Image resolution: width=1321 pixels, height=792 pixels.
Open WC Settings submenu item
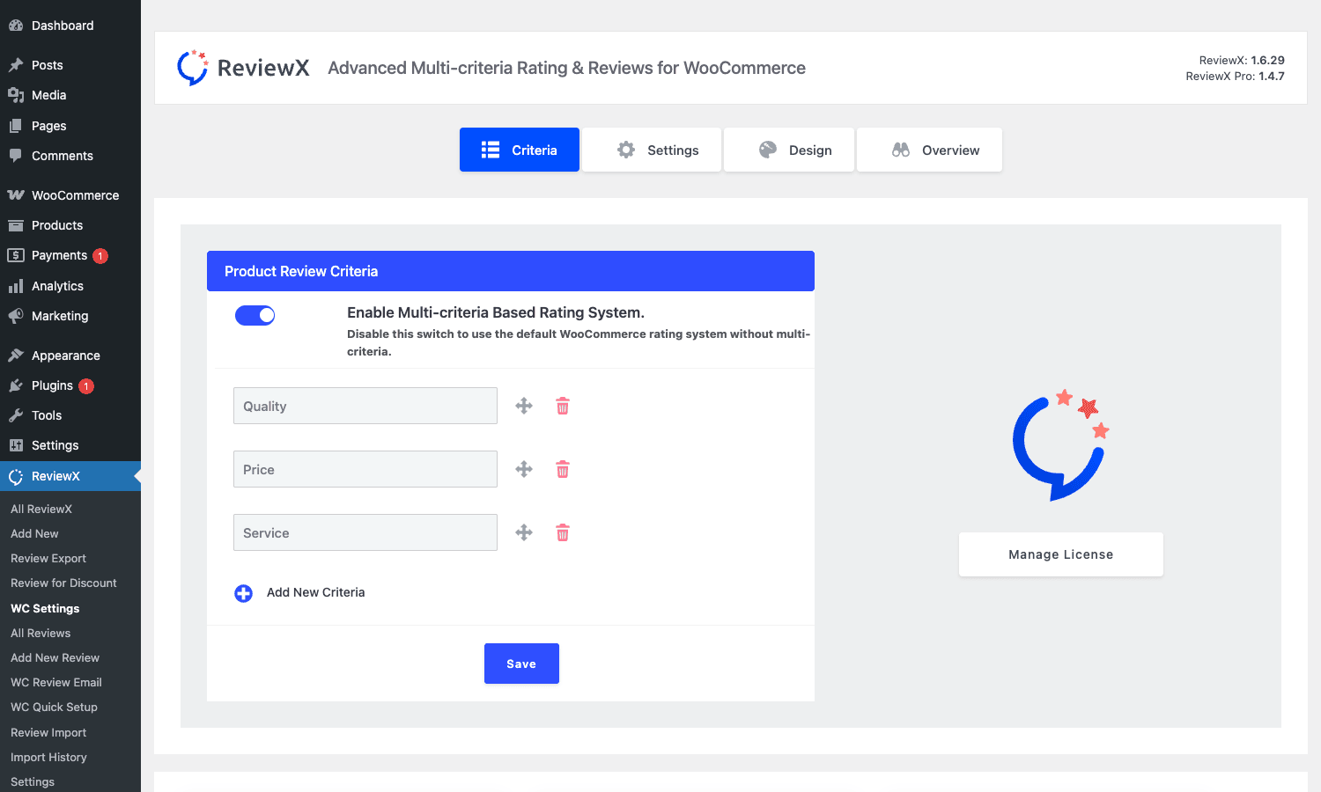[45, 608]
